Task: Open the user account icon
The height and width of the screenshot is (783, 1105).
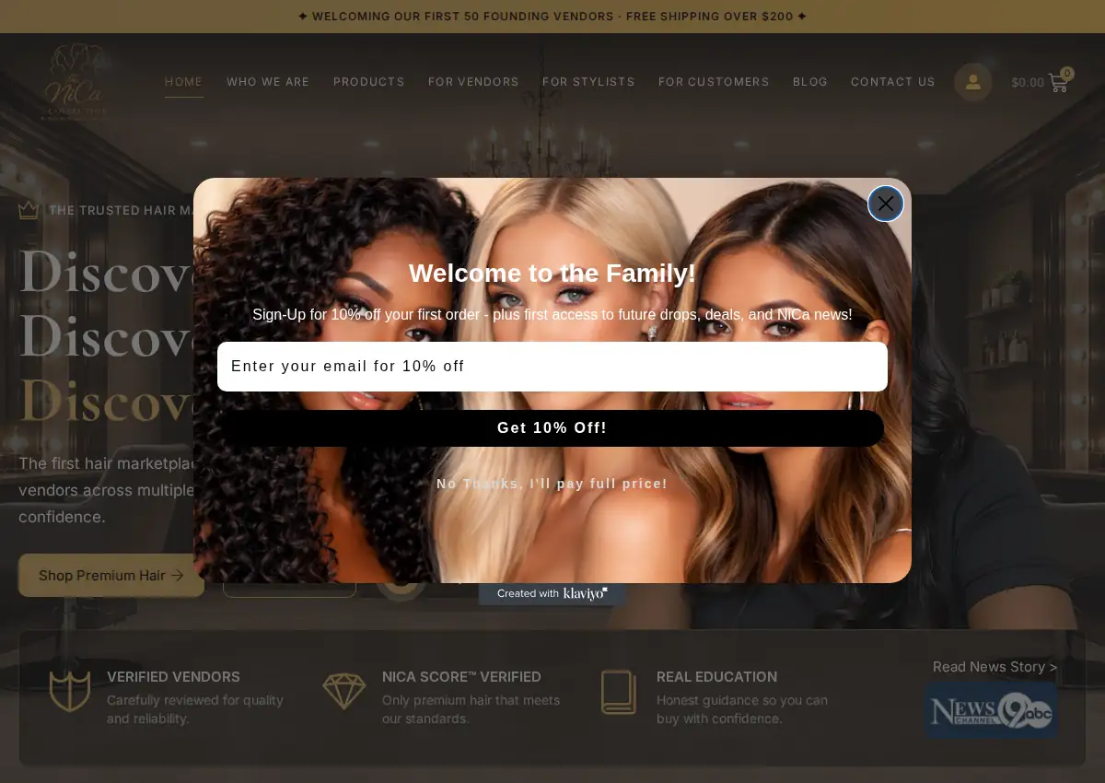Action: coord(973,82)
